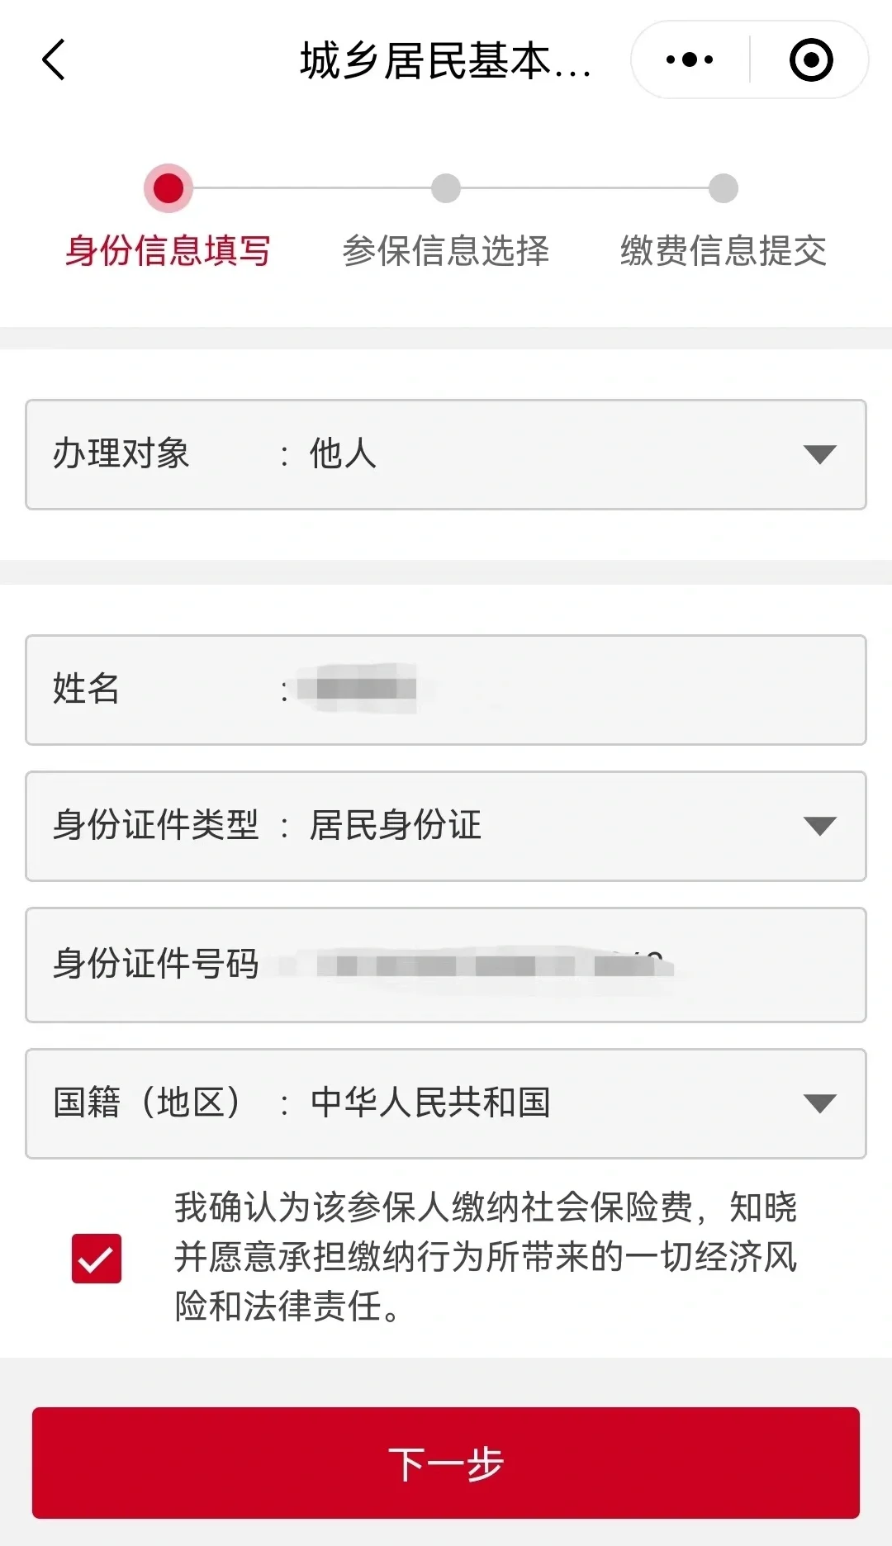Click the dropdown arrow beside 他人
This screenshot has width=892, height=1546.
[818, 454]
